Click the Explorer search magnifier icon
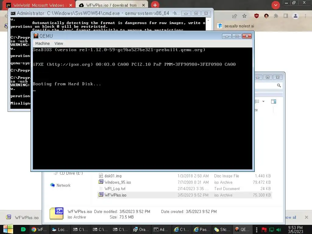312x234 pixels. (279, 86)
